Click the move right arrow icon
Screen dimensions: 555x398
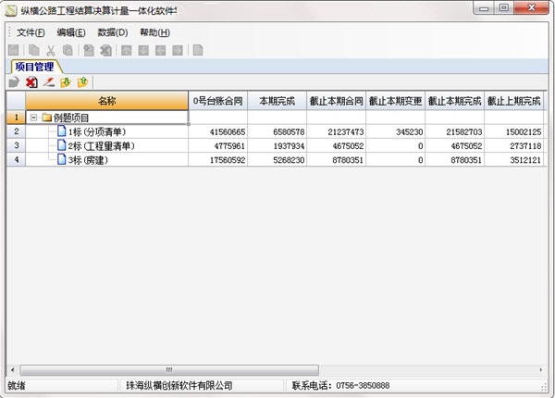tap(178, 50)
